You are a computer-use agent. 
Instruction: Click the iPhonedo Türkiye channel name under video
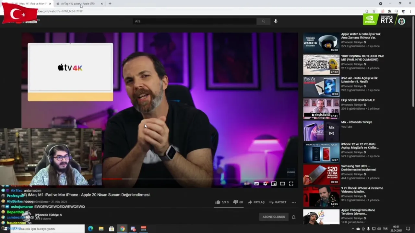(x=47, y=215)
